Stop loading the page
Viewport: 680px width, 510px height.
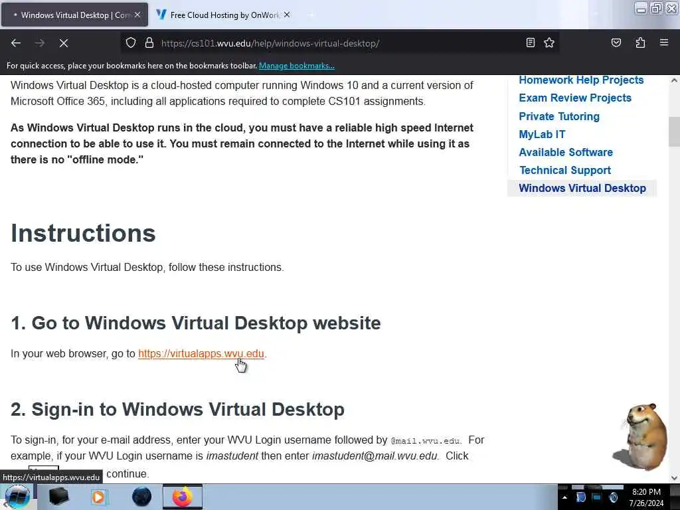64,43
